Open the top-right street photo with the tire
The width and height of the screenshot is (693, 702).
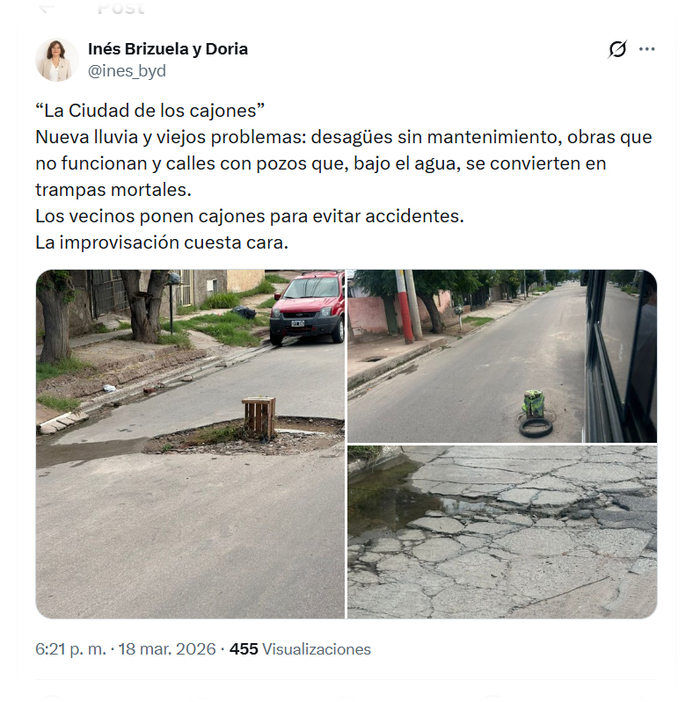(x=502, y=356)
